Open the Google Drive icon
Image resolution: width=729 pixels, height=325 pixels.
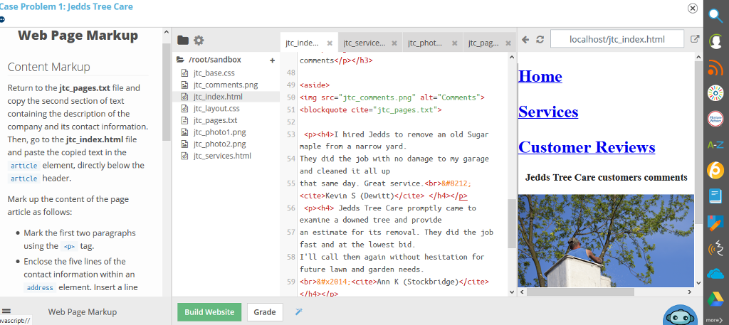pyautogui.click(x=715, y=299)
